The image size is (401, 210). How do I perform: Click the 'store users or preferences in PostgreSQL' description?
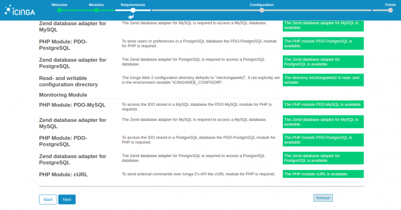[199, 43]
